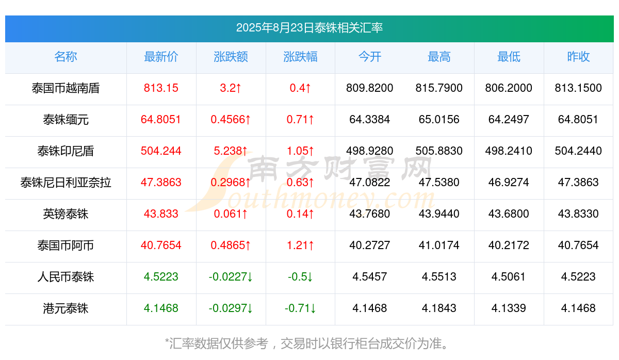
Task: Select low value 4.1339
Action: click(509, 308)
